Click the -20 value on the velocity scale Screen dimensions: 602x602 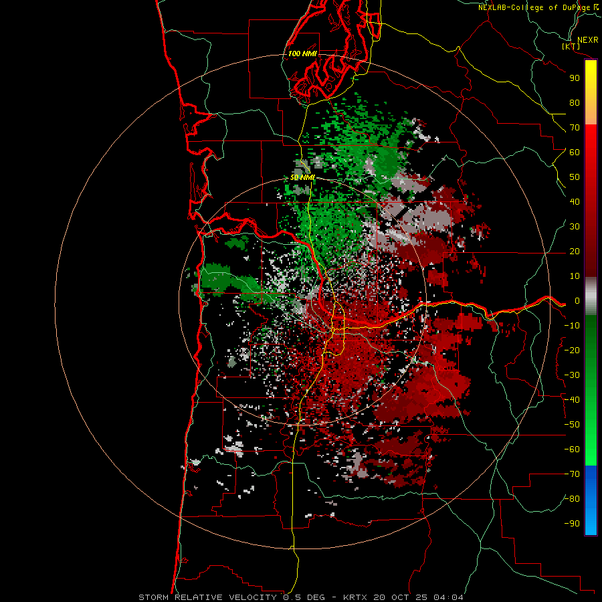tap(572, 350)
